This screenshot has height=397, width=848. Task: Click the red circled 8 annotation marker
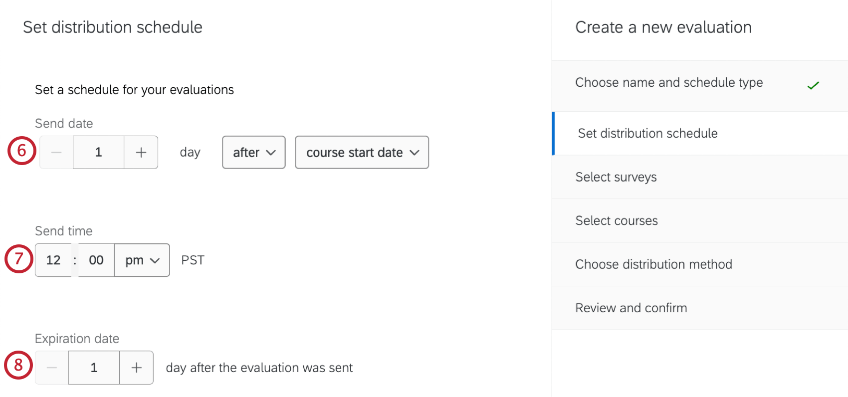pyautogui.click(x=17, y=365)
